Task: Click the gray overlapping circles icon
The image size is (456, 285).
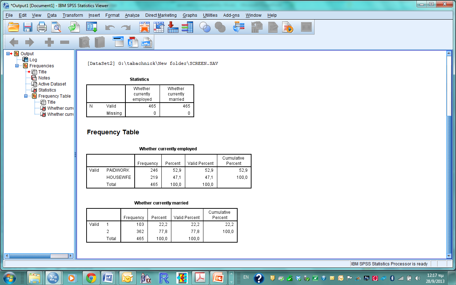Action: click(220, 27)
